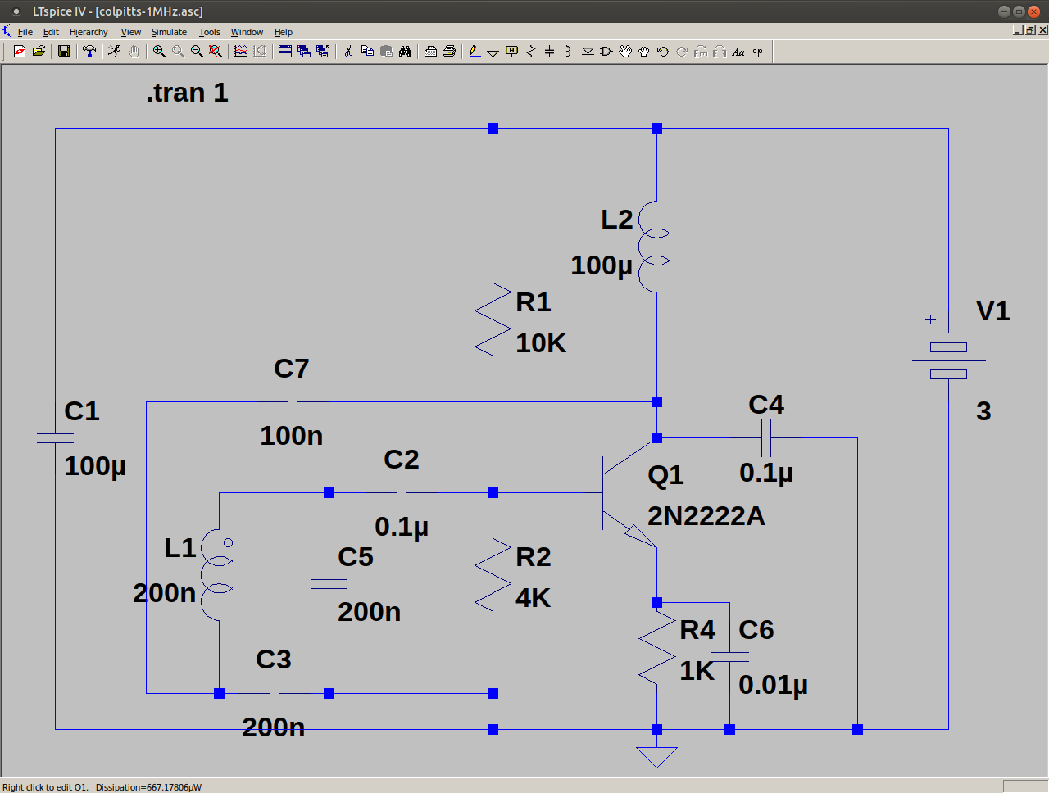Click the Rotate component icon
This screenshot has width=1049, height=793.
pyautogui.click(x=701, y=51)
